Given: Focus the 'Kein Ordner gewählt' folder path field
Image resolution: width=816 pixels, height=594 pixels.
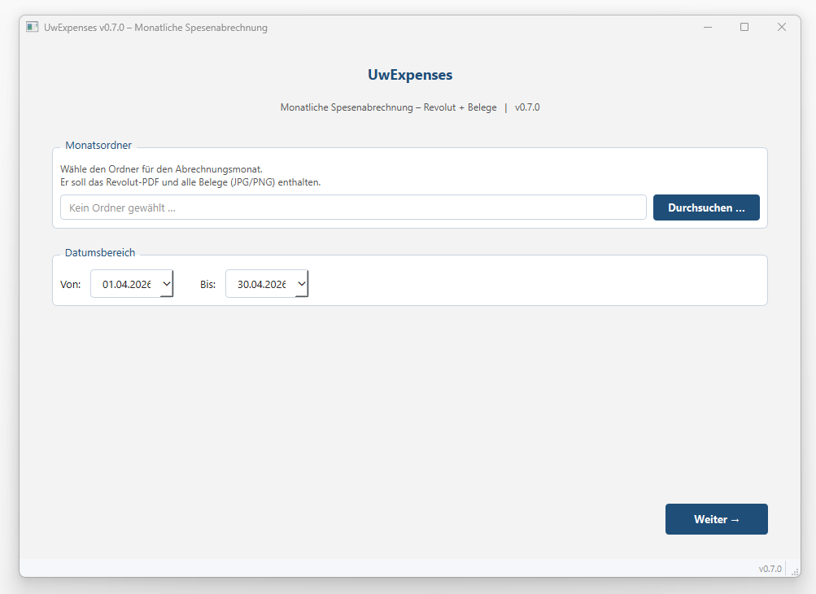Looking at the screenshot, I should pyautogui.click(x=353, y=207).
